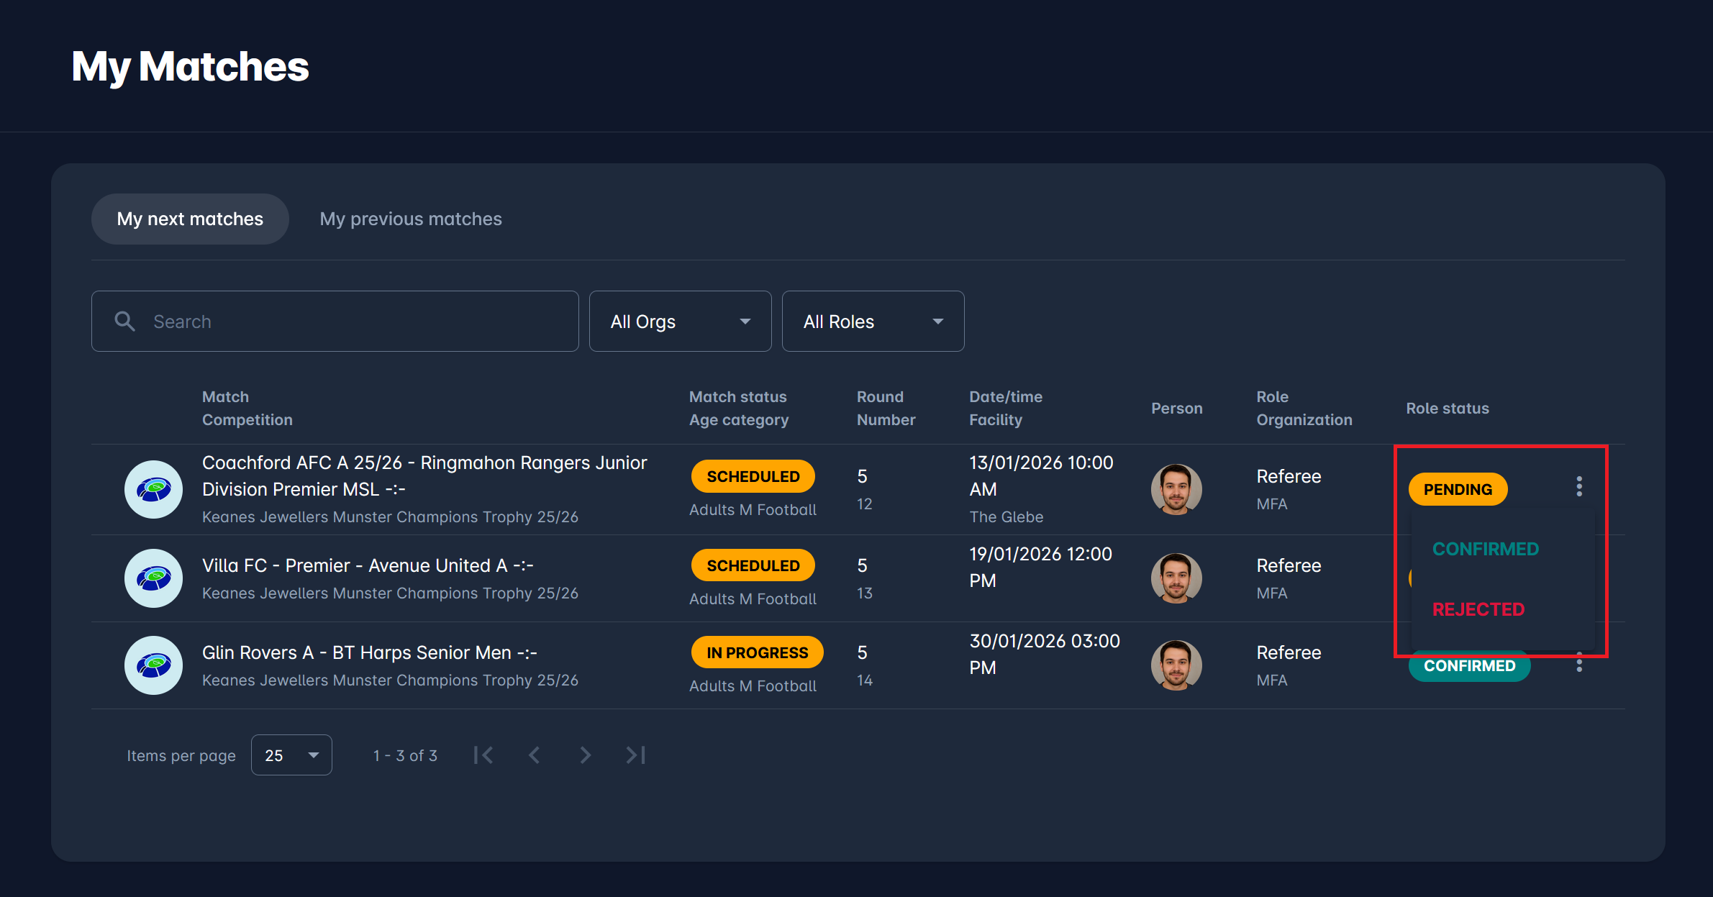Click referee avatar in Villa FC row
The height and width of the screenshot is (897, 1713).
pos(1176,578)
